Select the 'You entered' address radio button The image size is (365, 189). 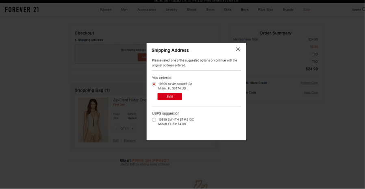(154, 84)
